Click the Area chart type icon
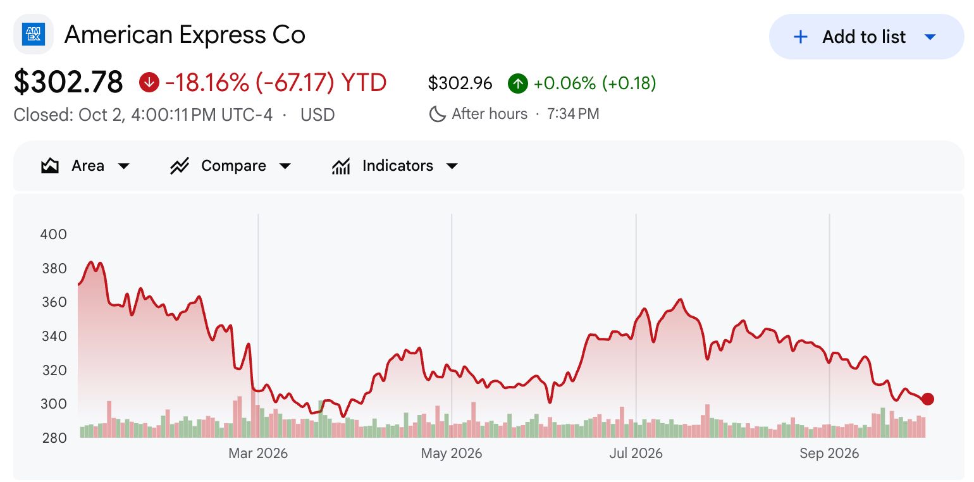Image resolution: width=974 pixels, height=482 pixels. point(49,166)
